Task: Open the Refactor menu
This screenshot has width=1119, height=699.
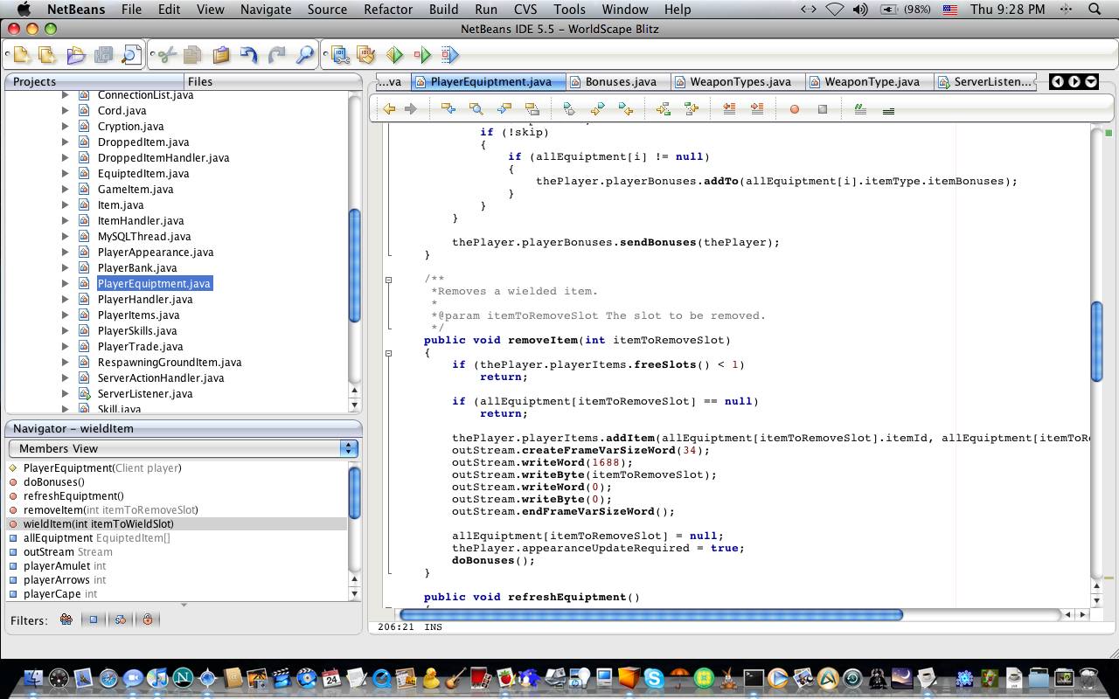Action: [x=388, y=9]
